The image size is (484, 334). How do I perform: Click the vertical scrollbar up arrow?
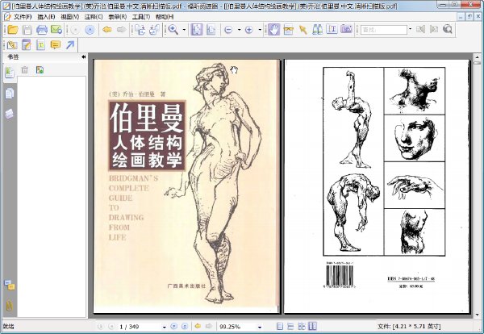[x=478, y=57]
